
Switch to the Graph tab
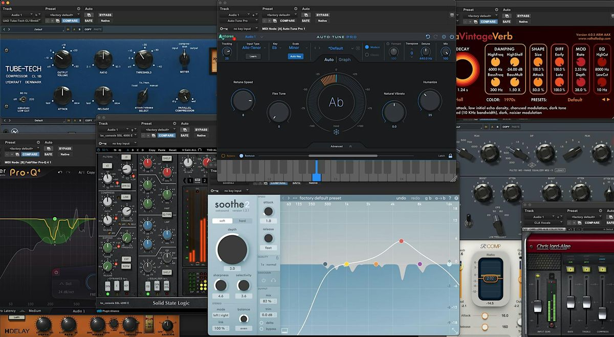345,59
